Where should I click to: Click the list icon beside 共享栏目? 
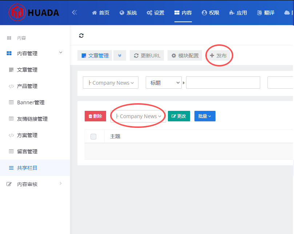pyautogui.click(x=11, y=168)
